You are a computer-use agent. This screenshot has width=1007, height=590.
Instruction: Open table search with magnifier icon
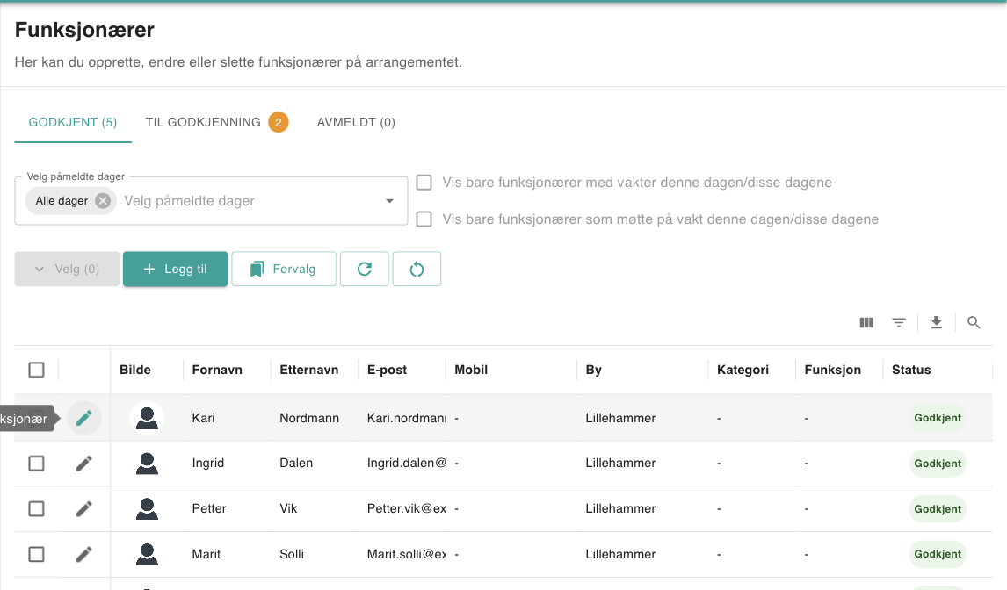pyautogui.click(x=974, y=322)
